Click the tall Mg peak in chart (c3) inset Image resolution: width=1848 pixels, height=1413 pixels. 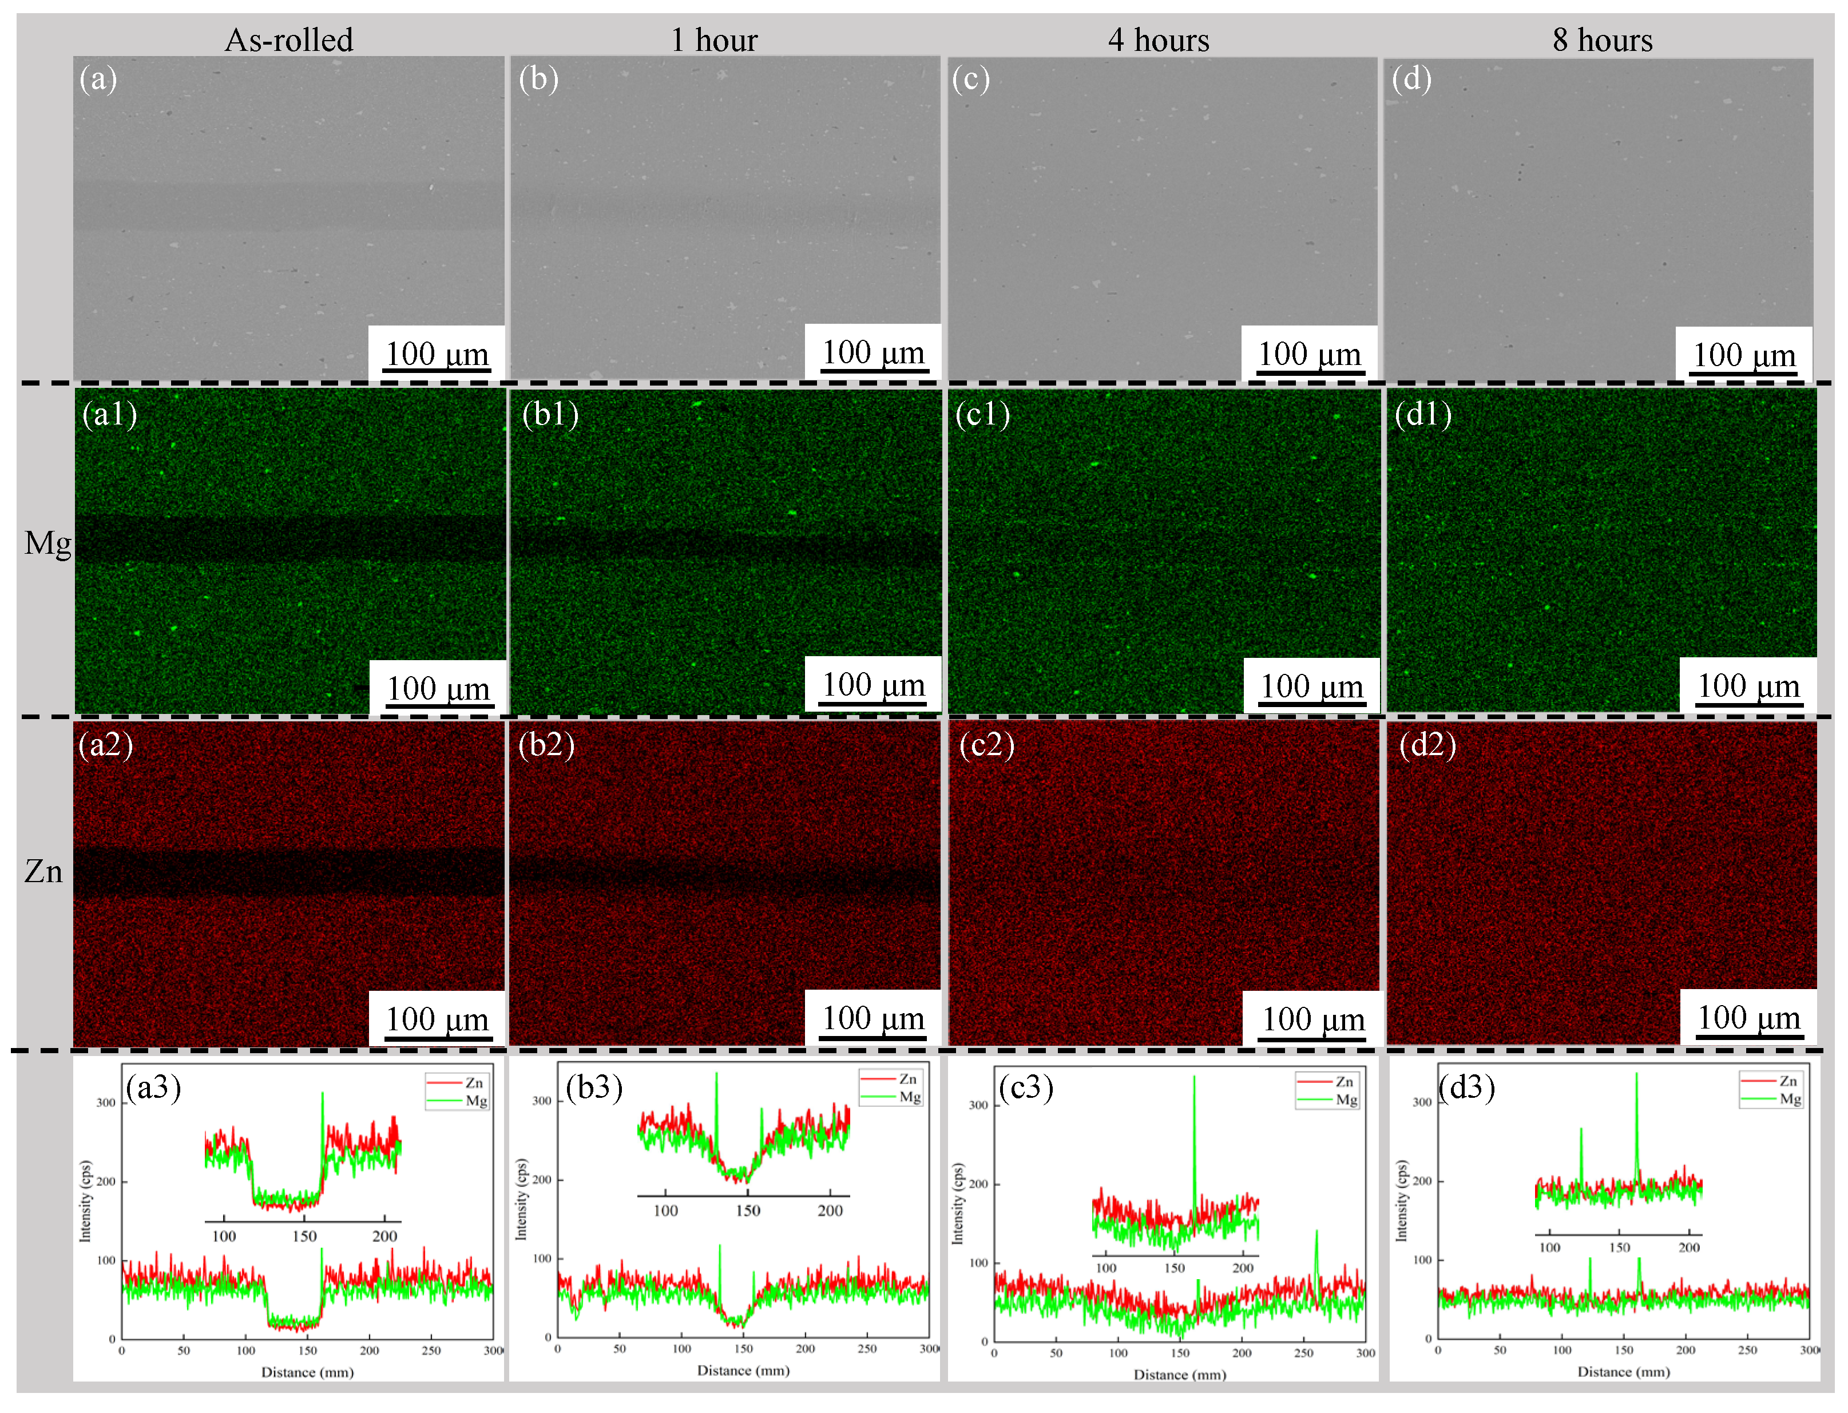pyautogui.click(x=1193, y=1118)
